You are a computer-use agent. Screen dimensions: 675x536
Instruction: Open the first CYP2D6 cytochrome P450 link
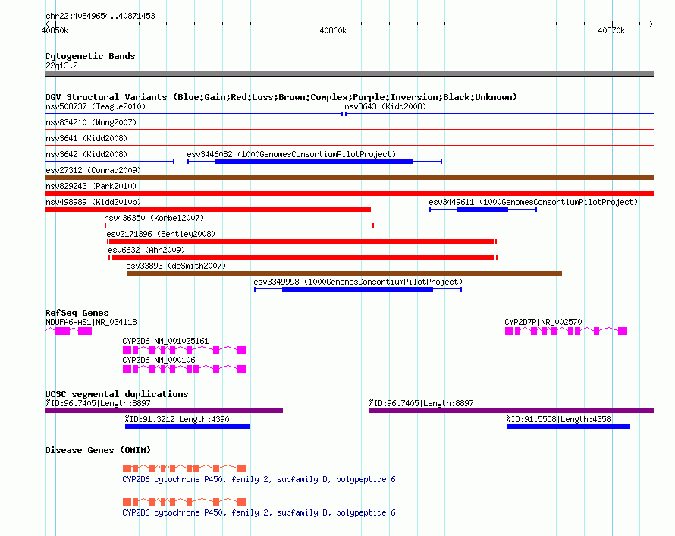click(x=259, y=479)
